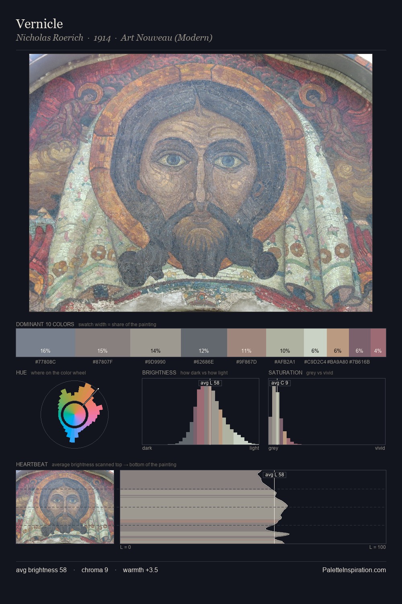Click the #AFB2A1 hex label

coord(285,362)
